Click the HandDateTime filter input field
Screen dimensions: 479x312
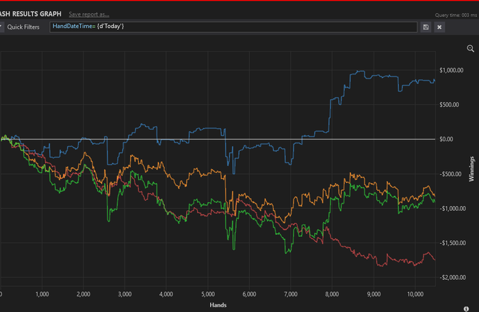(x=233, y=27)
